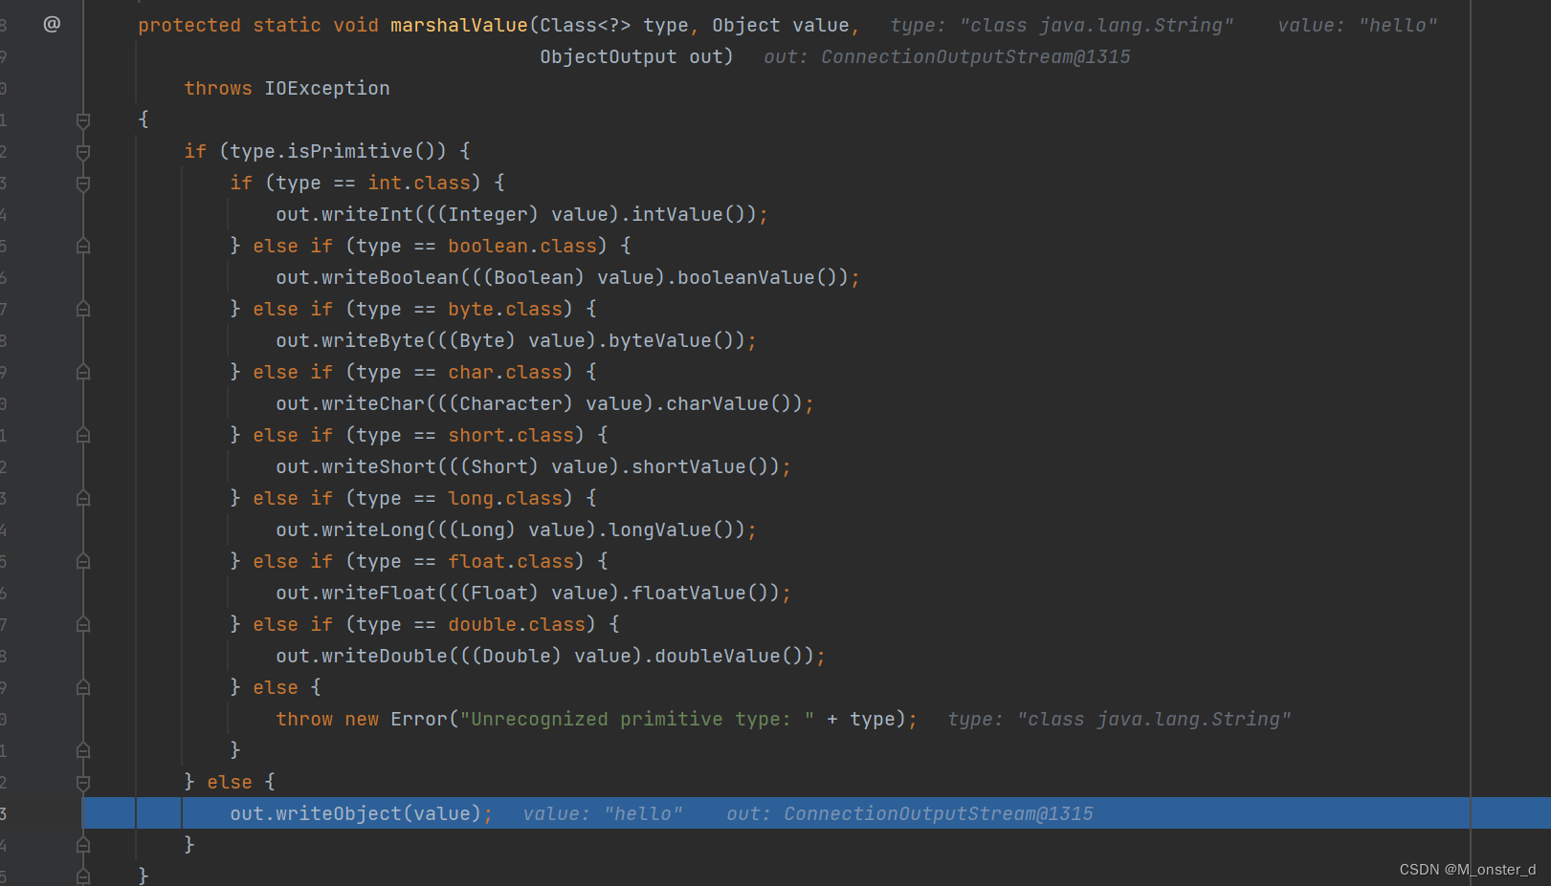Click the marshalValue method name
This screenshot has width=1551, height=886.
(459, 26)
